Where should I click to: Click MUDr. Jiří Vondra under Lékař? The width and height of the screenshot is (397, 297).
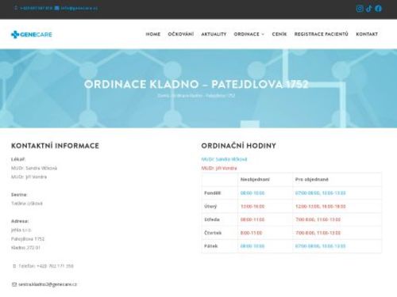tap(29, 177)
